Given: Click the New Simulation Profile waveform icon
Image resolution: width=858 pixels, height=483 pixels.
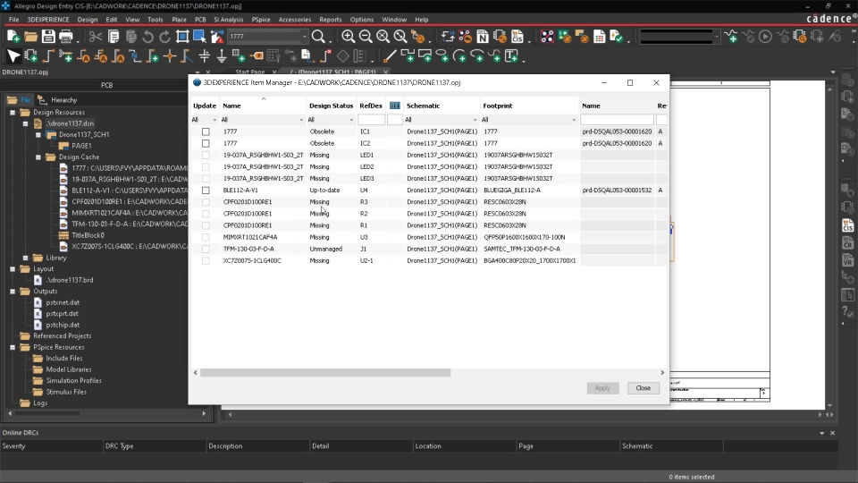Looking at the screenshot, I should point(731,37).
